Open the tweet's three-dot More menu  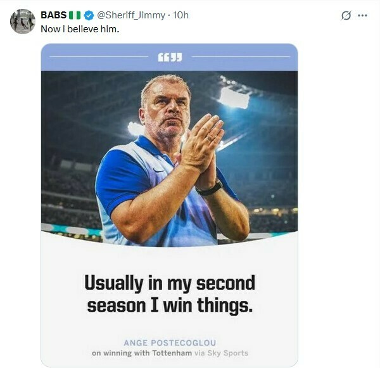pyautogui.click(x=362, y=15)
